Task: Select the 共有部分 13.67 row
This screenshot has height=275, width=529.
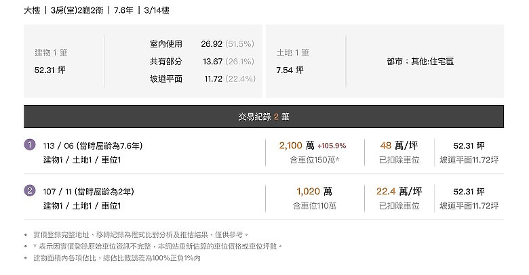Action: coord(202,62)
